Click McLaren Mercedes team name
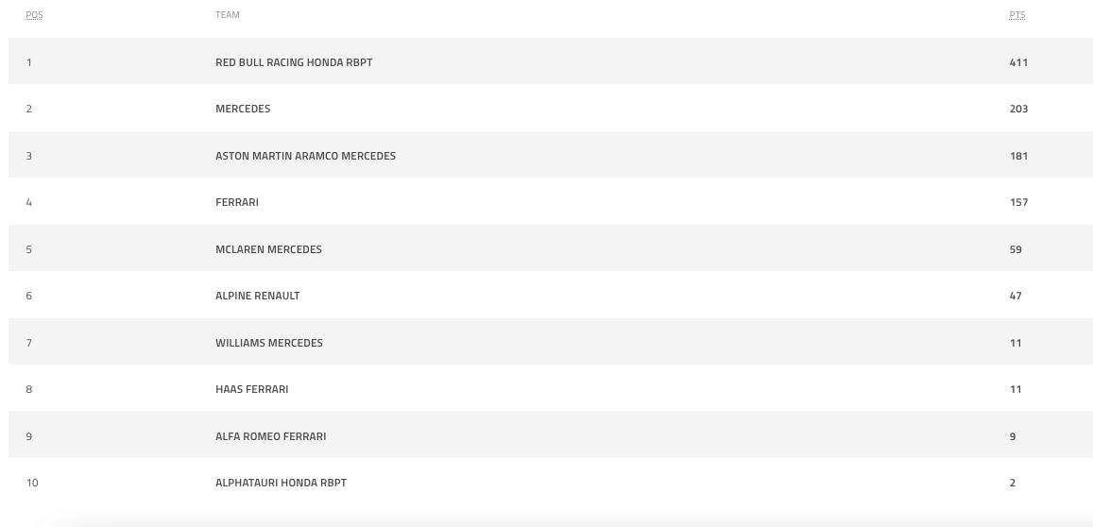The image size is (1093, 527). click(268, 249)
